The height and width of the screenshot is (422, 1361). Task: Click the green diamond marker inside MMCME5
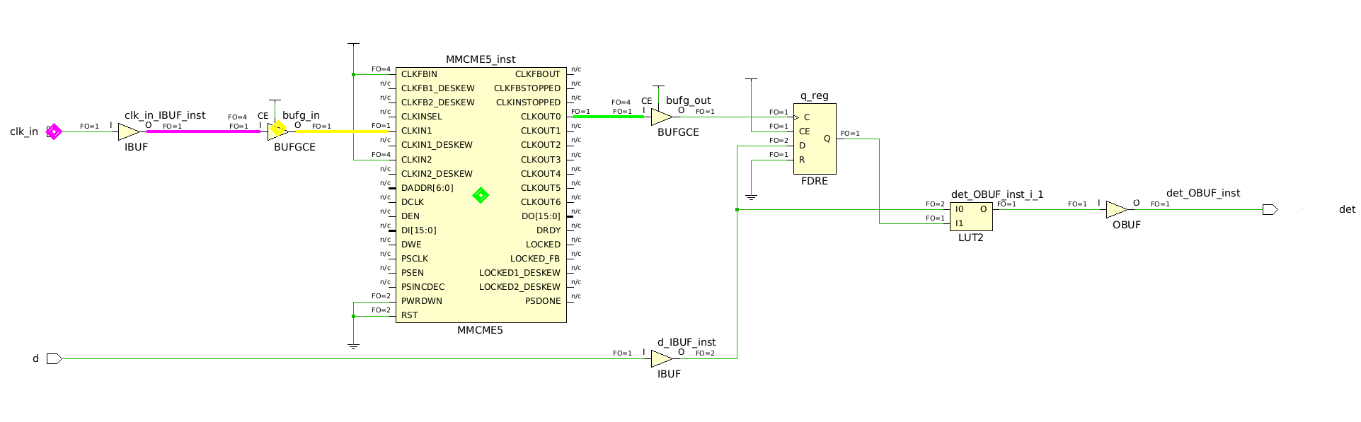(x=481, y=195)
